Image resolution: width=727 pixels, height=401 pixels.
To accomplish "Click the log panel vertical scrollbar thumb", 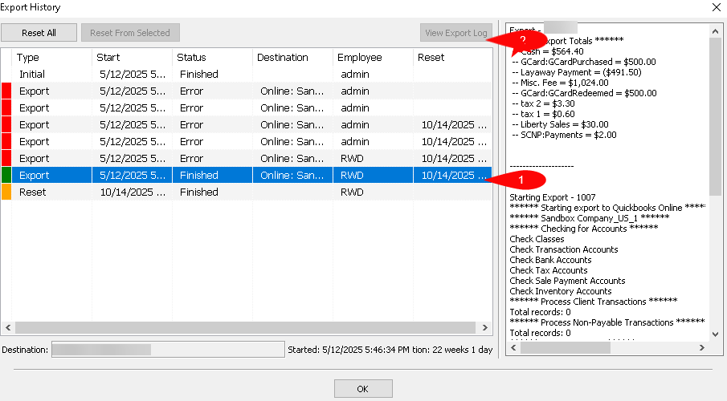I will (716, 116).
